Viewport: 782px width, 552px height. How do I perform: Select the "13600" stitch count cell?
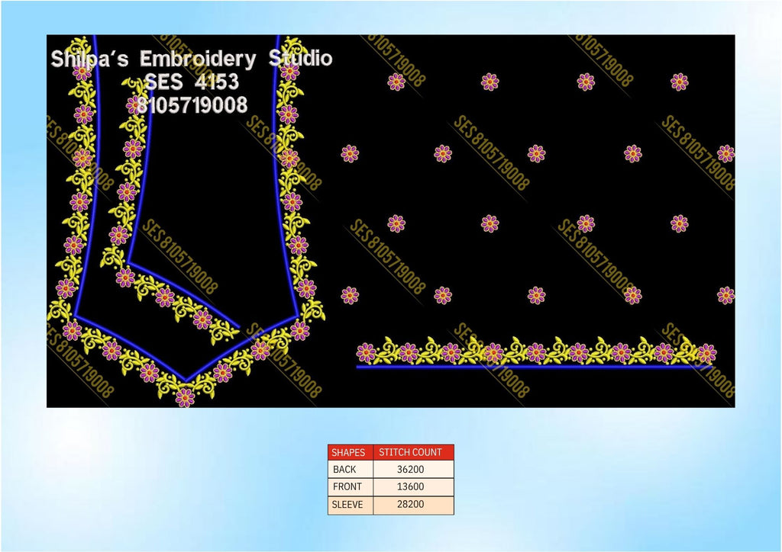coord(413,486)
